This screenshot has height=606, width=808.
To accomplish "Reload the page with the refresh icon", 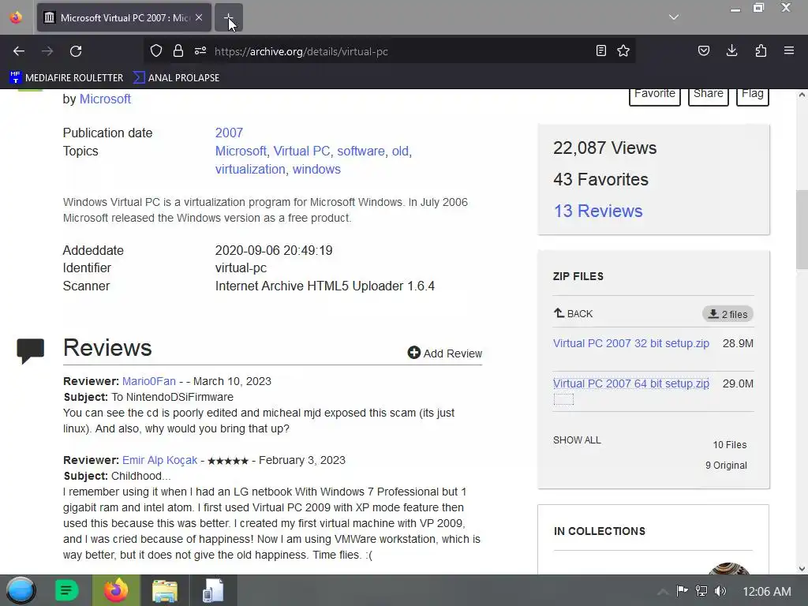I will coord(76,51).
